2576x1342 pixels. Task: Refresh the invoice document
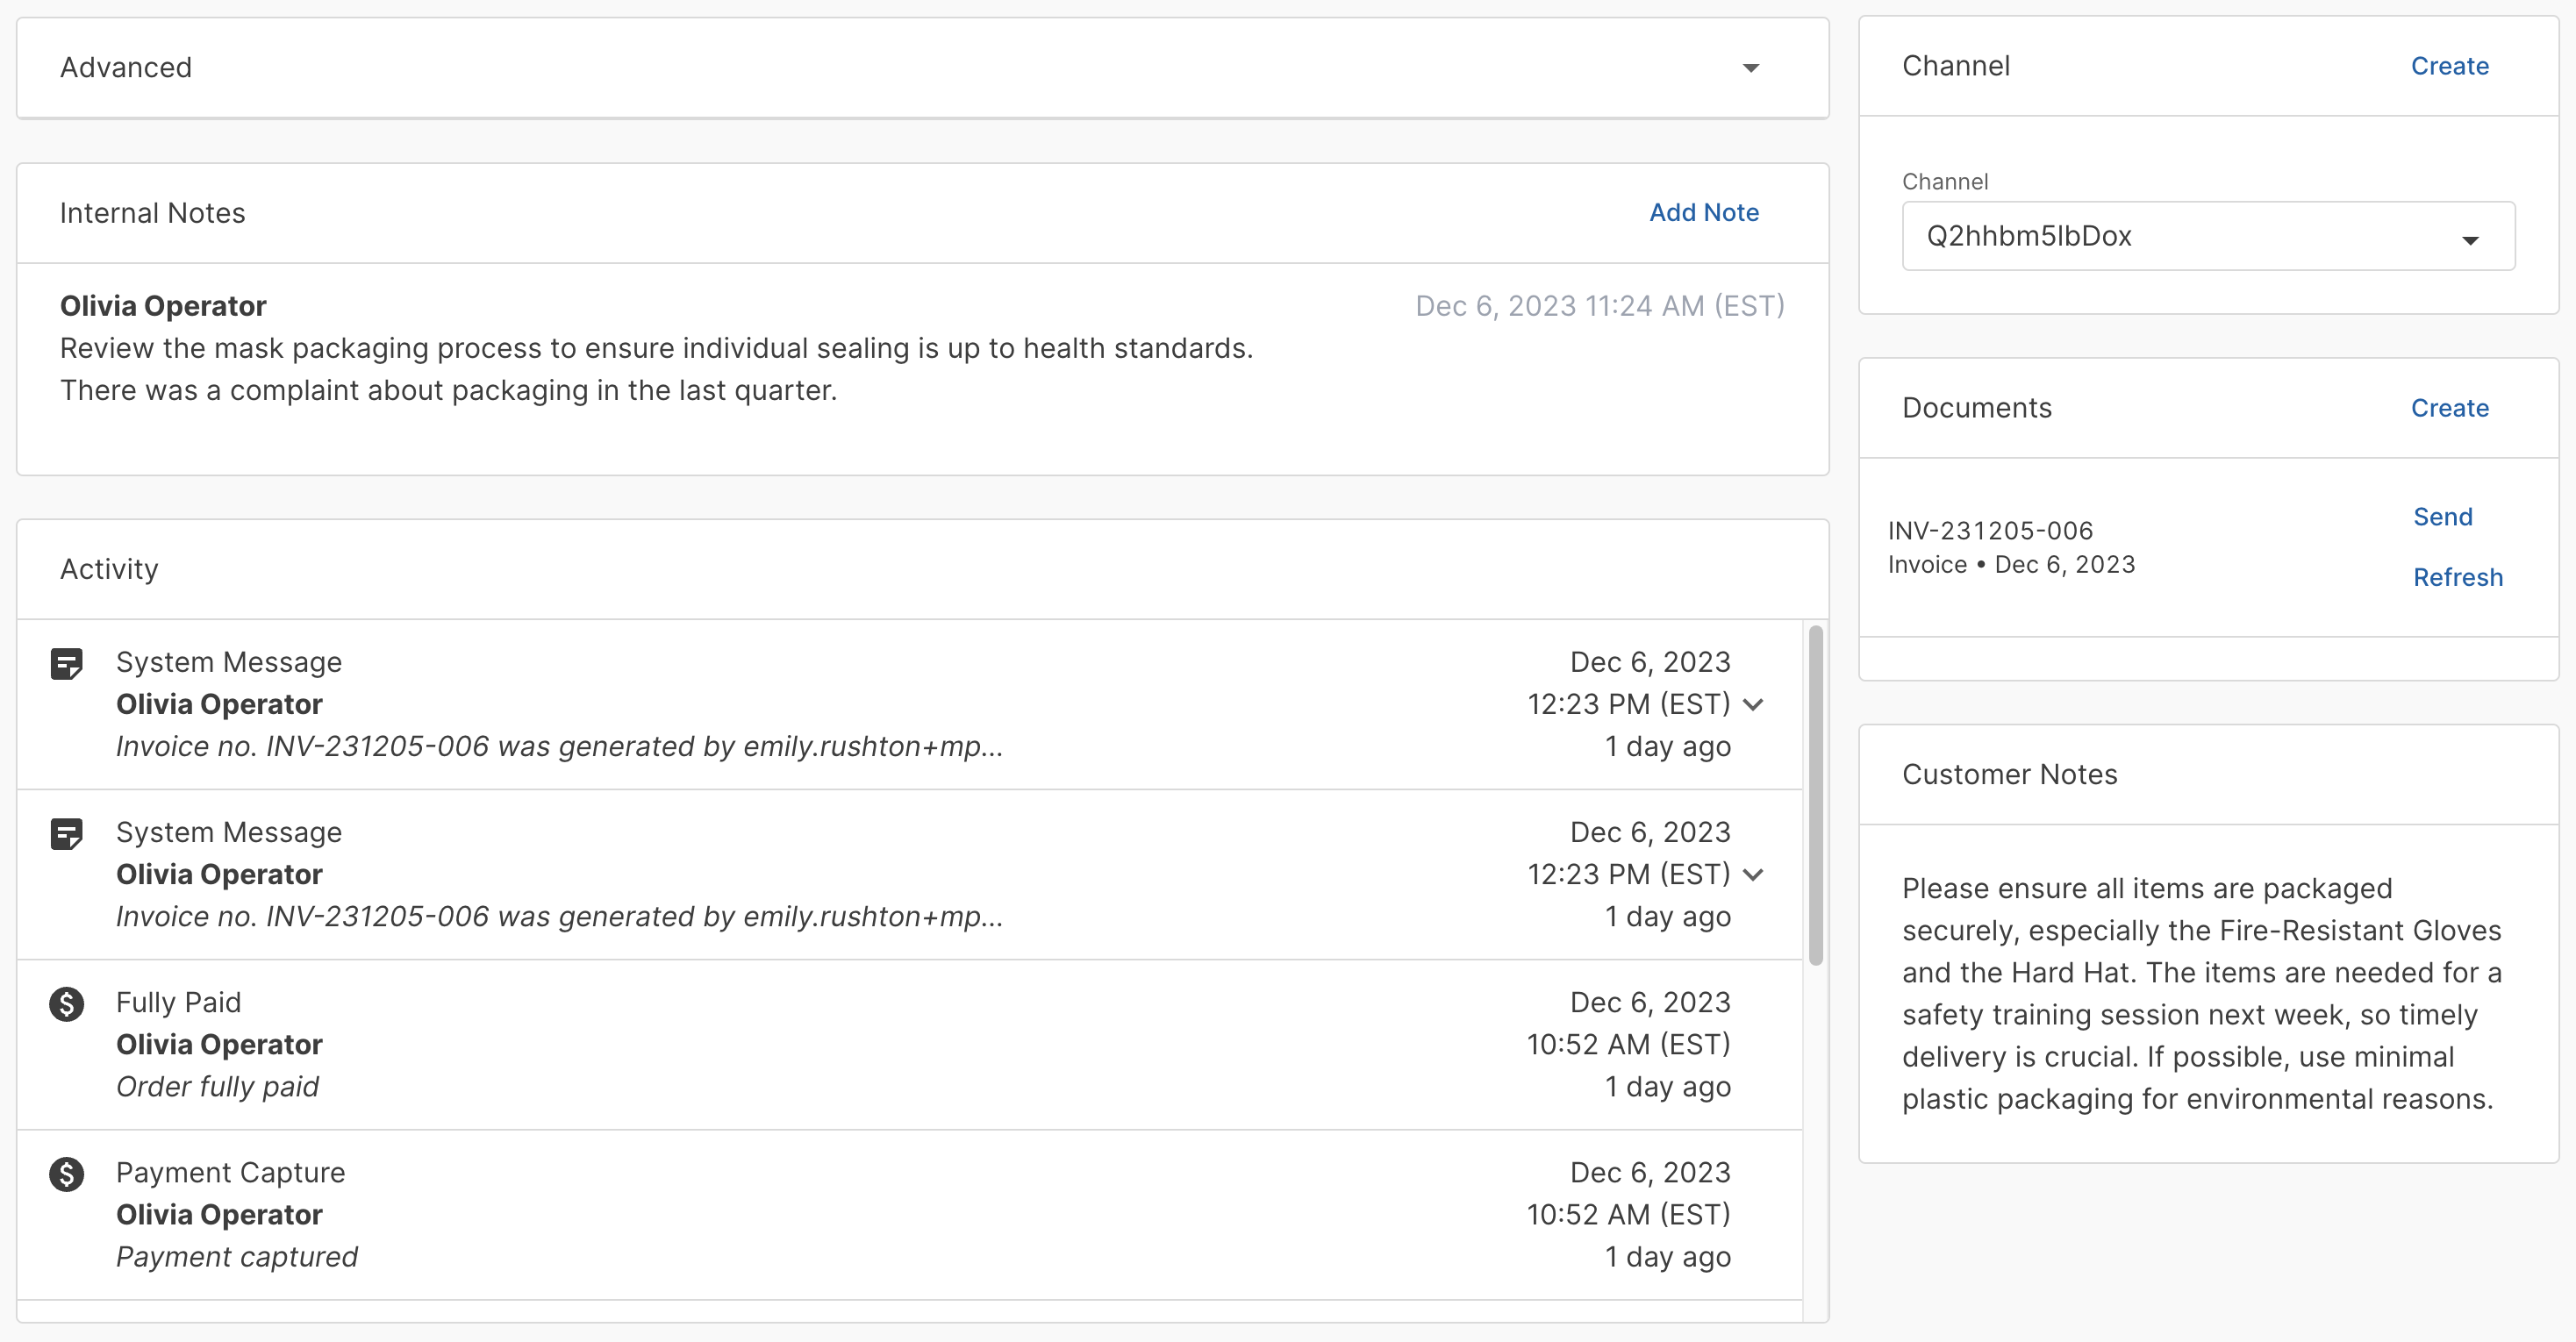pyautogui.click(x=2457, y=577)
